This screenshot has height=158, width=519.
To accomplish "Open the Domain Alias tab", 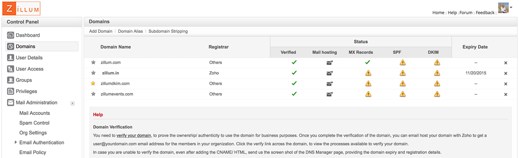I will pos(131,31).
